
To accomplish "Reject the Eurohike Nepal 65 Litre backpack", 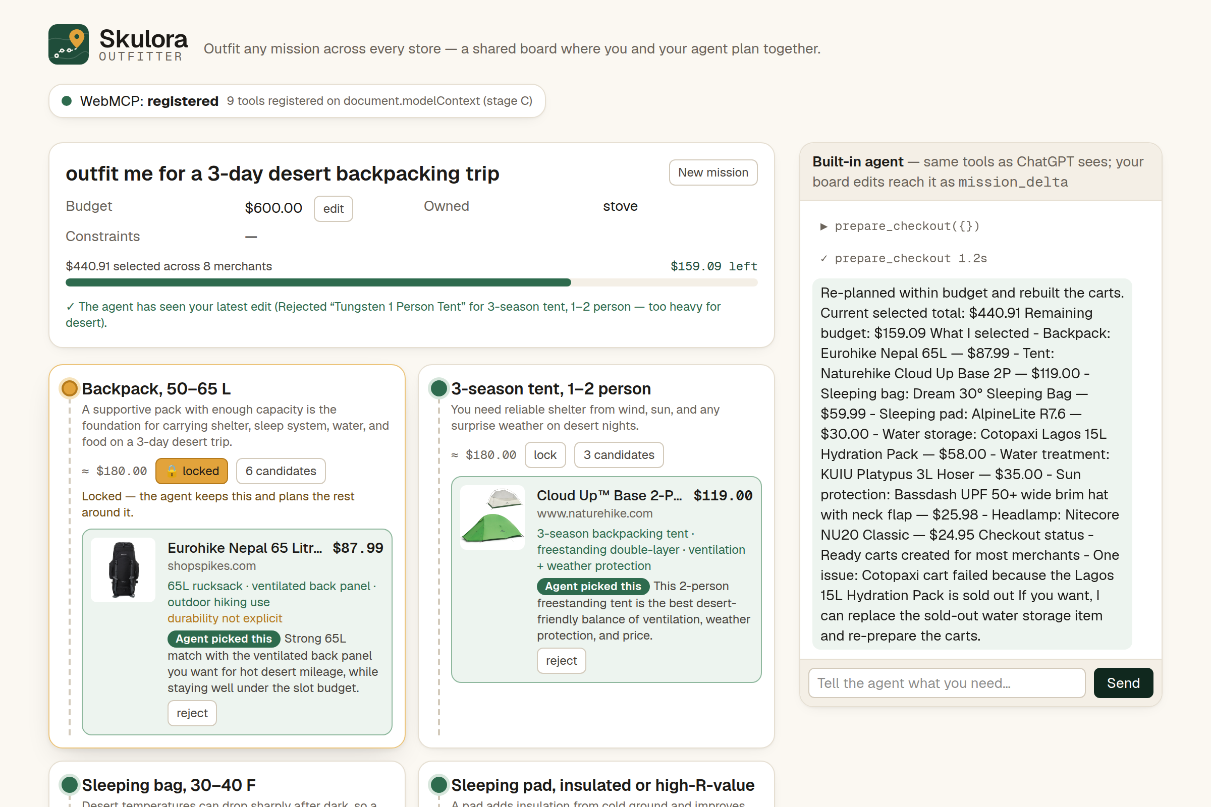I will click(192, 713).
